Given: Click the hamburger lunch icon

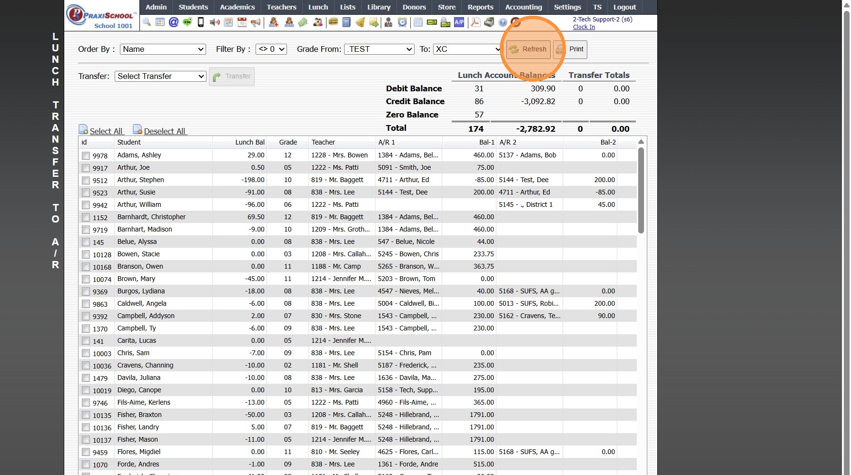Looking at the screenshot, I should [333, 22].
